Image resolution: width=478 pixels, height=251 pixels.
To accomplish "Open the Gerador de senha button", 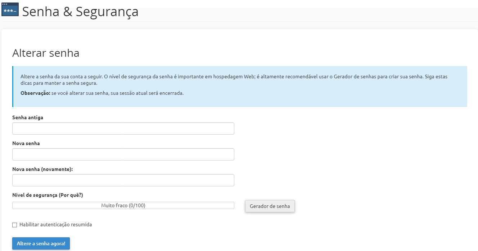I will point(270,206).
